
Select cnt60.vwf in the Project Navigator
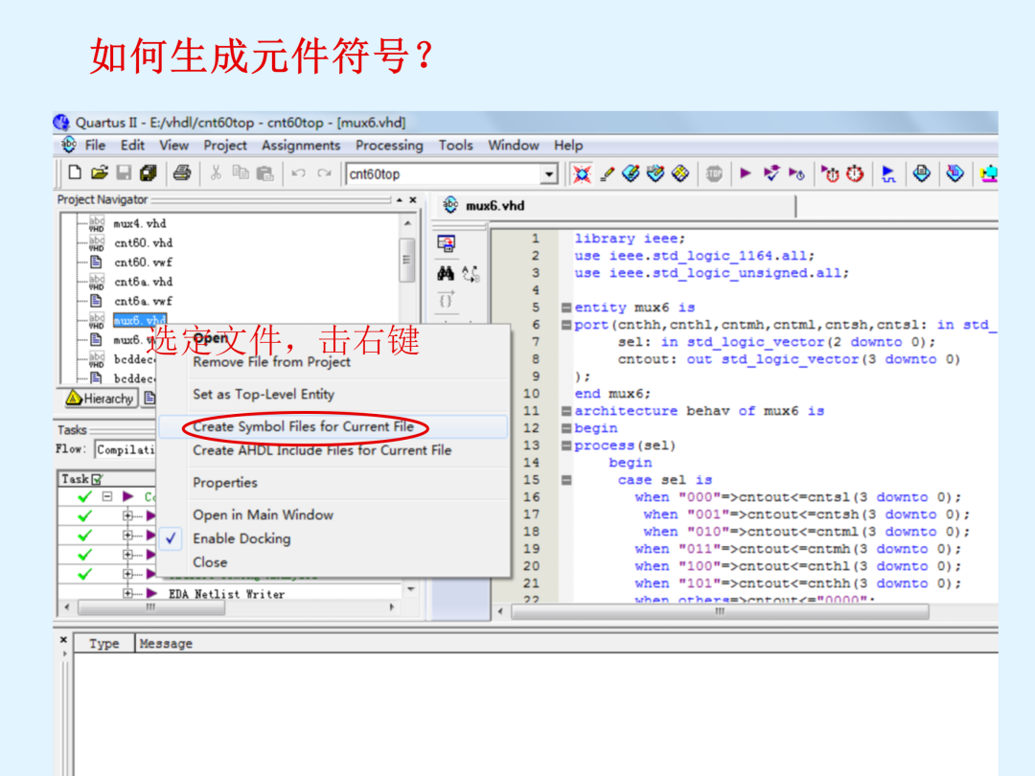click(143, 262)
